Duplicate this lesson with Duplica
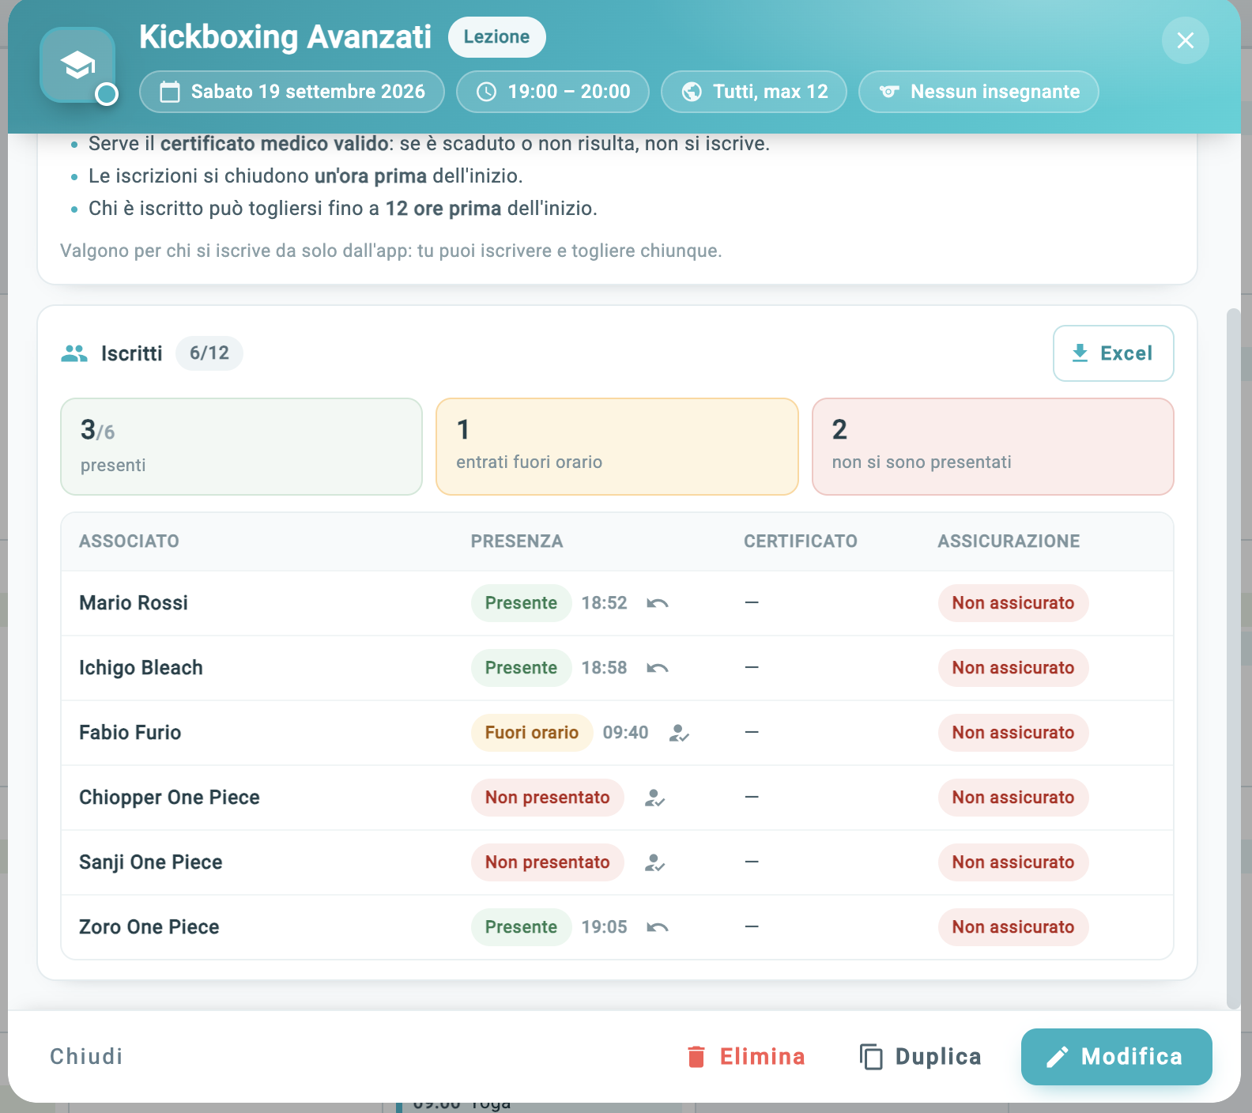The height and width of the screenshot is (1113, 1252). (x=921, y=1057)
